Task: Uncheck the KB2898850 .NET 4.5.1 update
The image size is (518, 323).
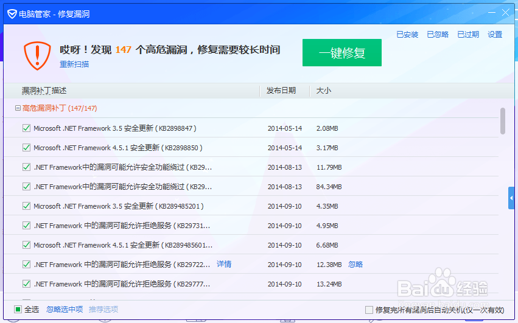Action: [x=26, y=147]
